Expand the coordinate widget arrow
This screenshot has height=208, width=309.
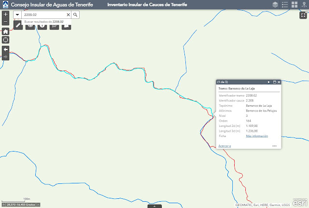[38, 205]
